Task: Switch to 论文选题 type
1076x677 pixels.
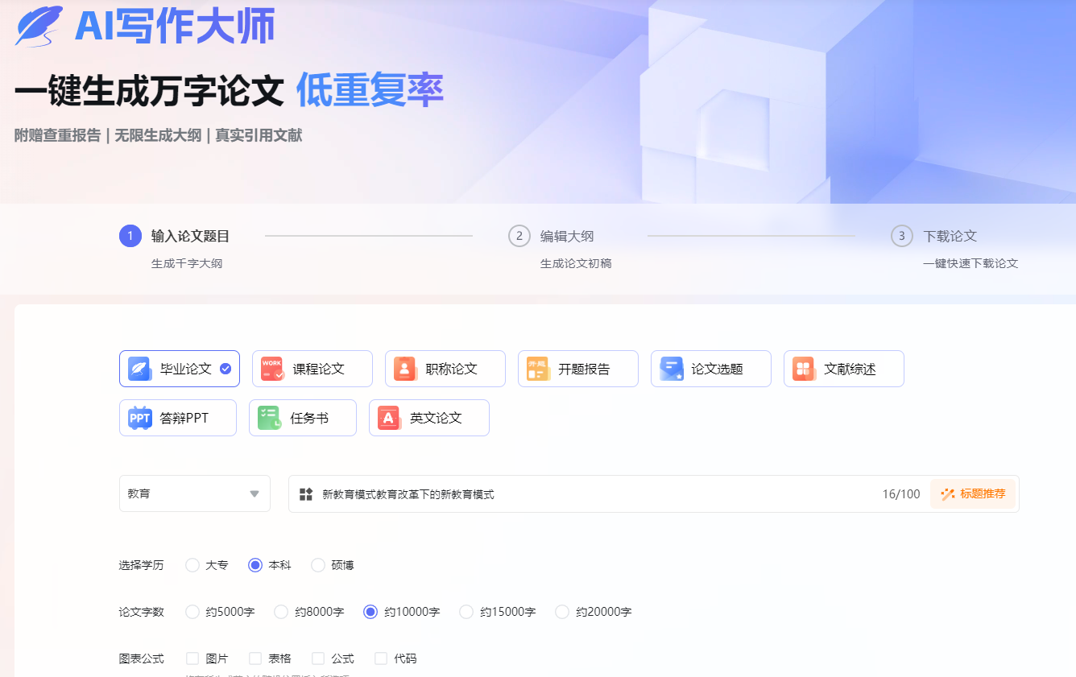Action: (711, 369)
